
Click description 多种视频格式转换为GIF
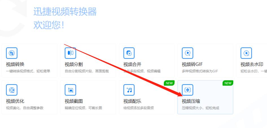(200, 71)
